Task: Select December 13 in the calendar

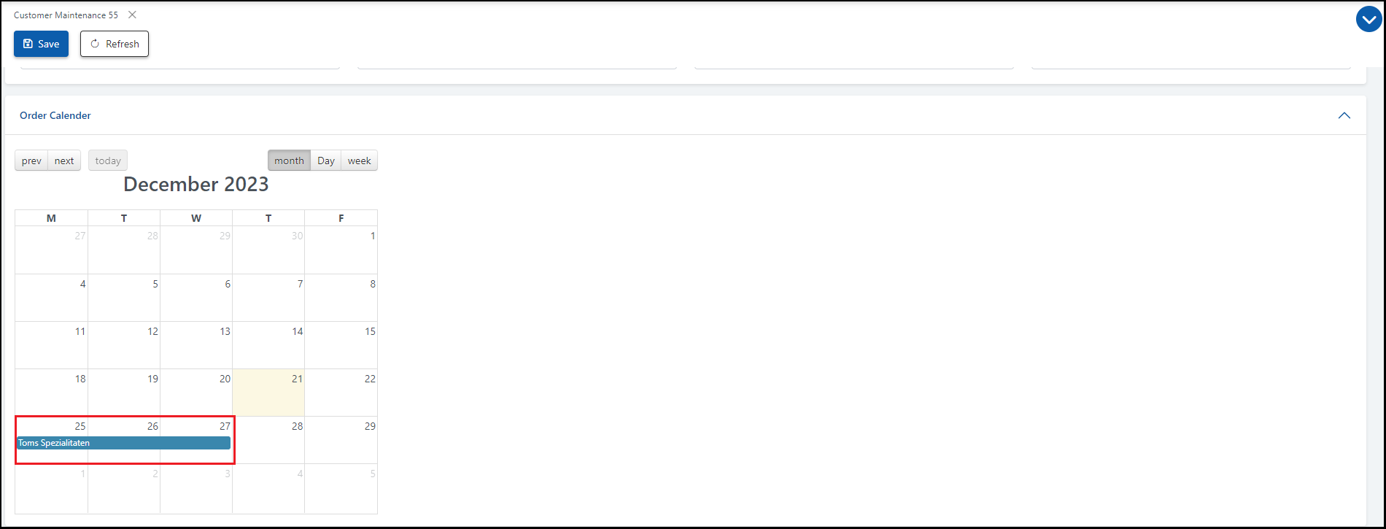Action: point(196,347)
